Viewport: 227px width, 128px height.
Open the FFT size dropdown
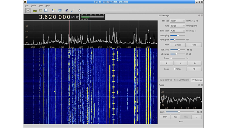pos(177,21)
